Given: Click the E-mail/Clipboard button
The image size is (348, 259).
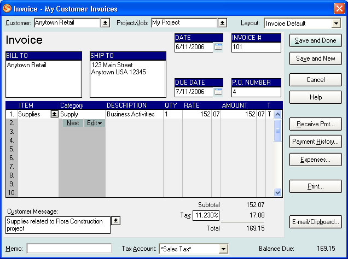Looking at the screenshot, I should tap(315, 222).
